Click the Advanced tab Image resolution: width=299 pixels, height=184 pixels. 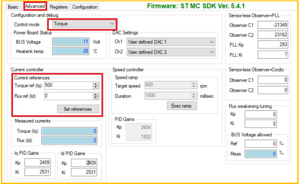click(35, 7)
